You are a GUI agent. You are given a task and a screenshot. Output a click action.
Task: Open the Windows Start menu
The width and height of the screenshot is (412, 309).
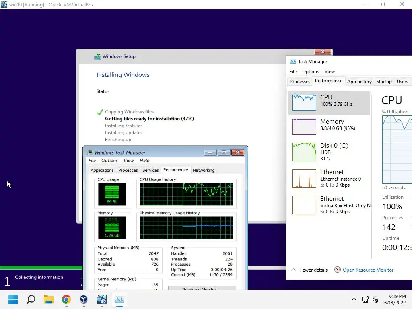[x=13, y=299]
